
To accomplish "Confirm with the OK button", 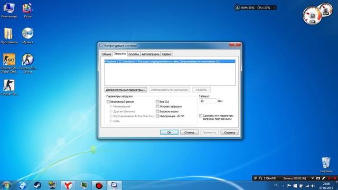I will [x=169, y=132].
